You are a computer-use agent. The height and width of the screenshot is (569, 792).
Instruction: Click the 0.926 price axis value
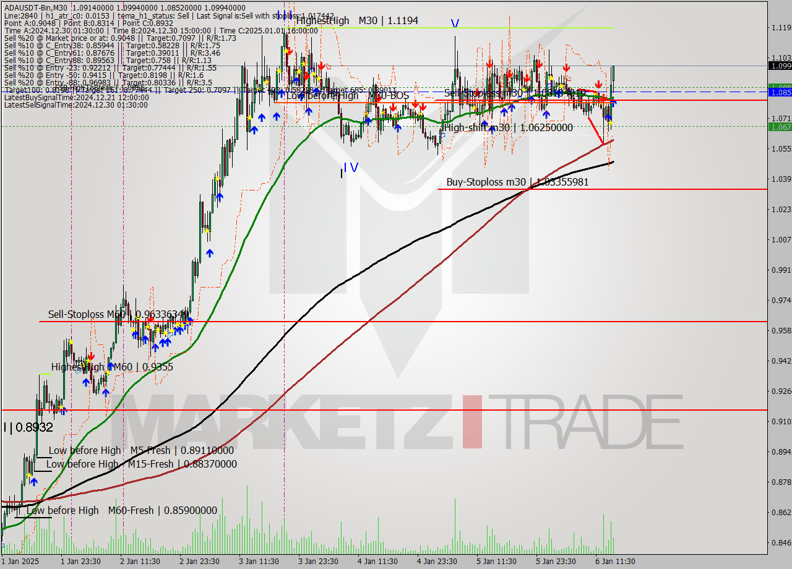pos(781,391)
